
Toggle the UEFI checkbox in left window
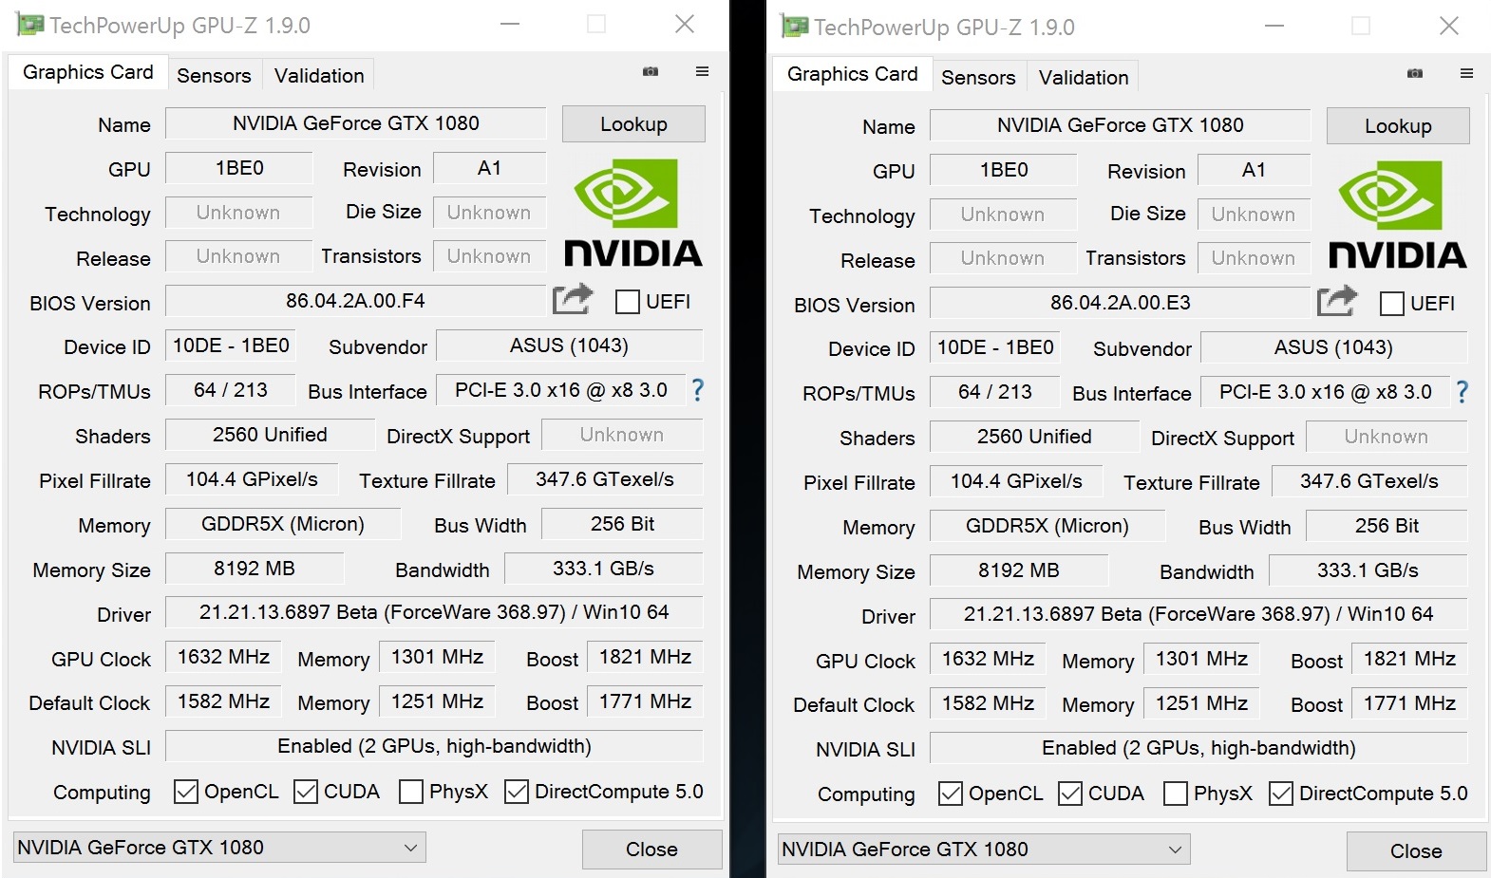(628, 302)
